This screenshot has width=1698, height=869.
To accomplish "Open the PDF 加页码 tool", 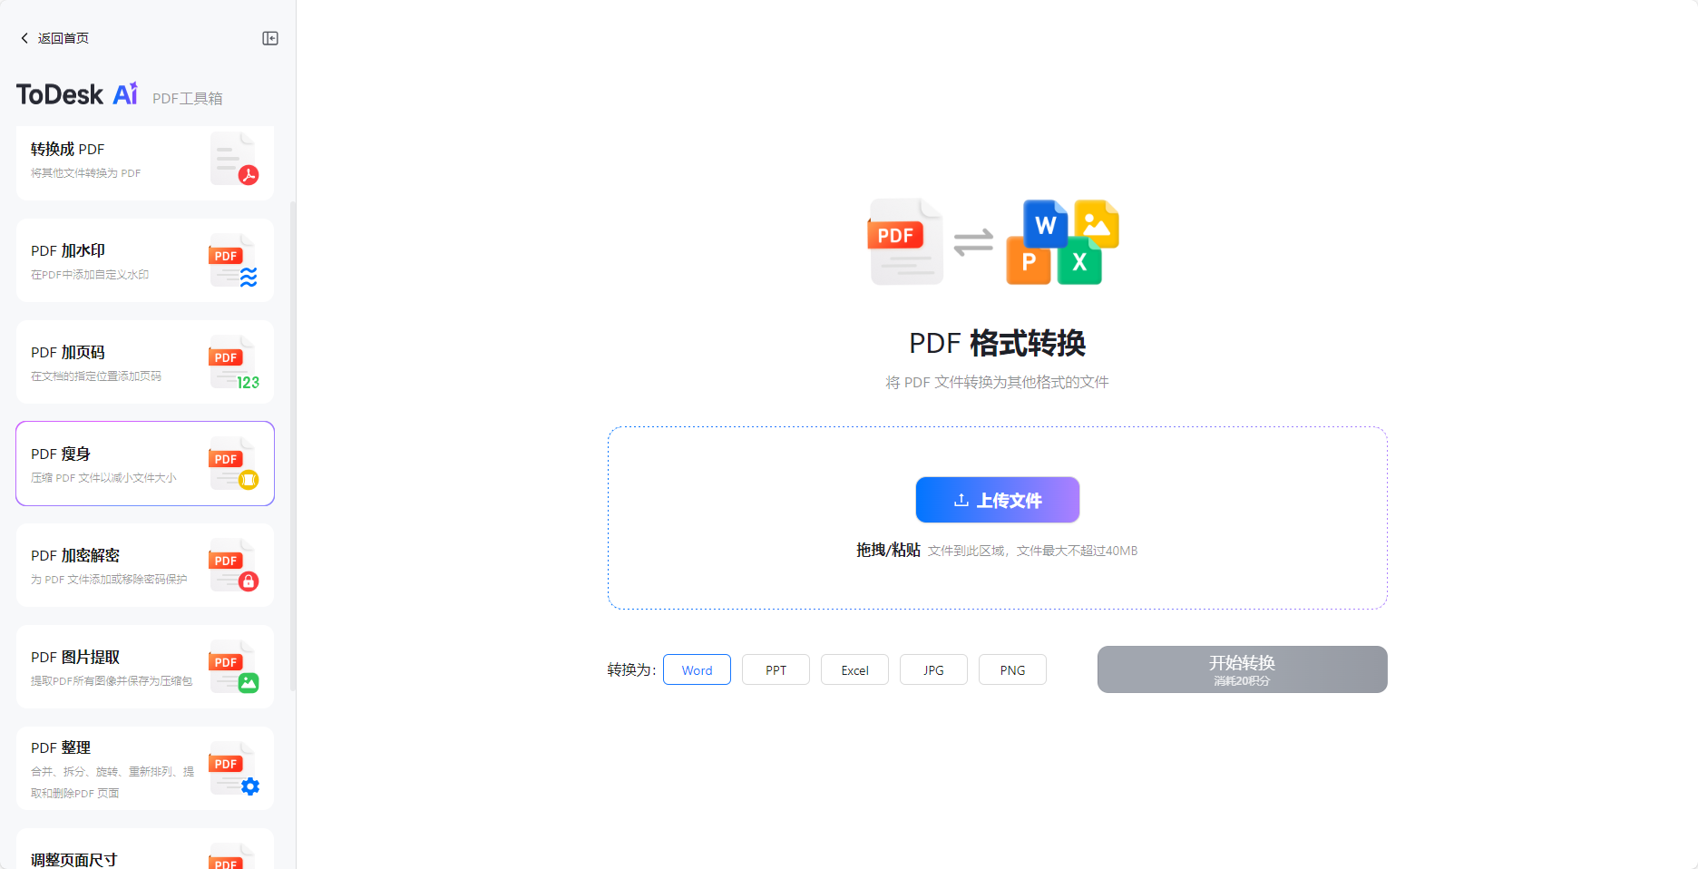I will 145,362.
